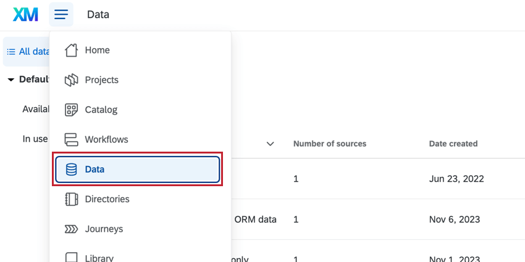Screen dimensions: 525x262
Task: Sort by Date created column
Action: click(x=453, y=144)
